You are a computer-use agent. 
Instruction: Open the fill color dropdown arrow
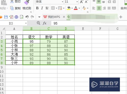pos(72,8)
